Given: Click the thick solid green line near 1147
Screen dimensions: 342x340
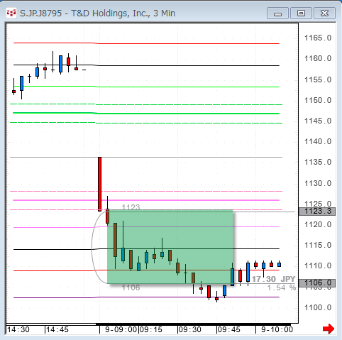Looking at the screenshot, I should click(146, 114).
